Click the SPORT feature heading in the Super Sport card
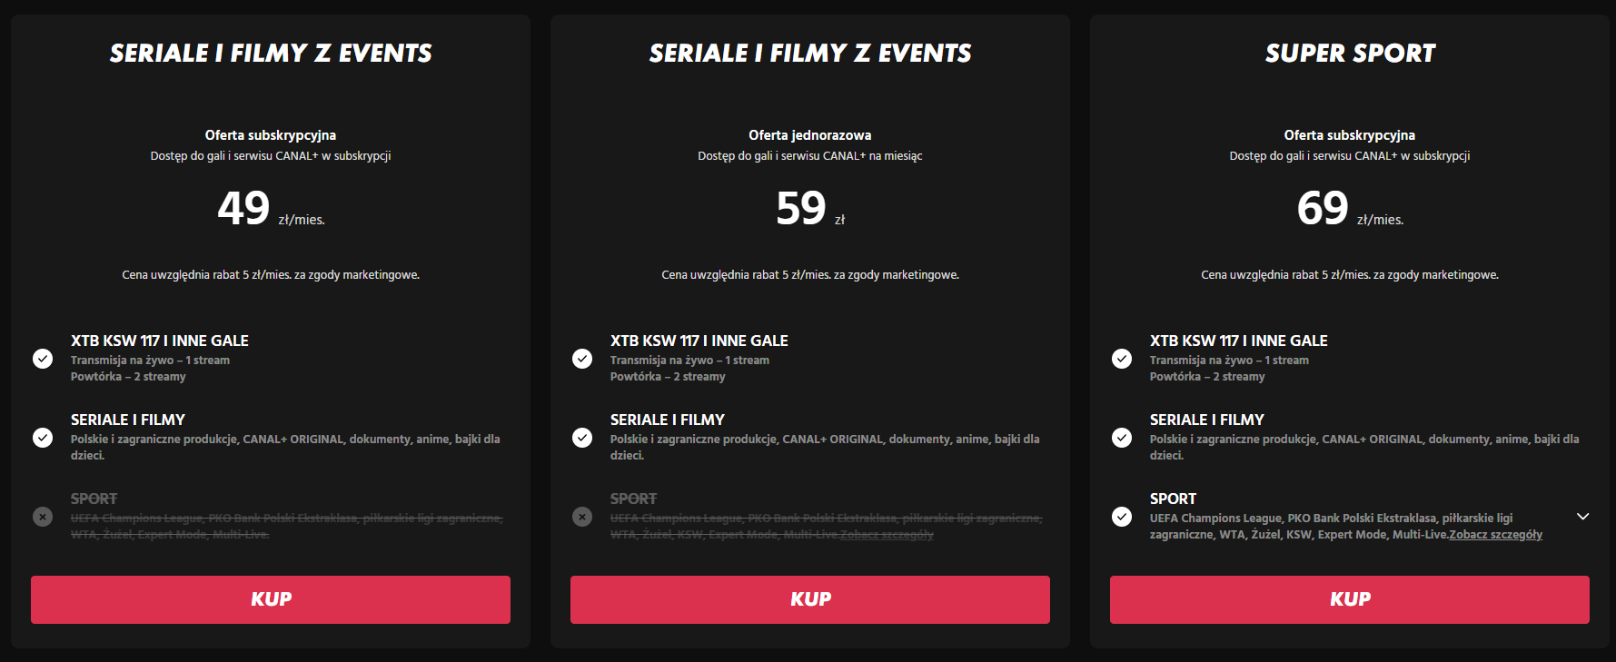Viewport: 1616px width, 662px height. [1173, 499]
